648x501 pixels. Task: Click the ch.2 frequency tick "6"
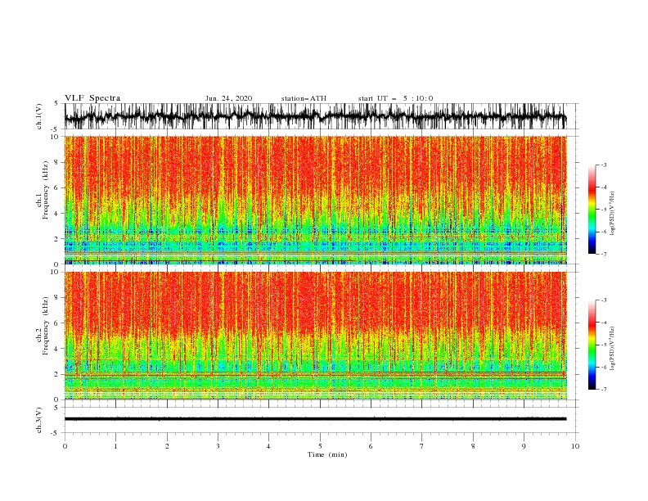tap(57, 323)
